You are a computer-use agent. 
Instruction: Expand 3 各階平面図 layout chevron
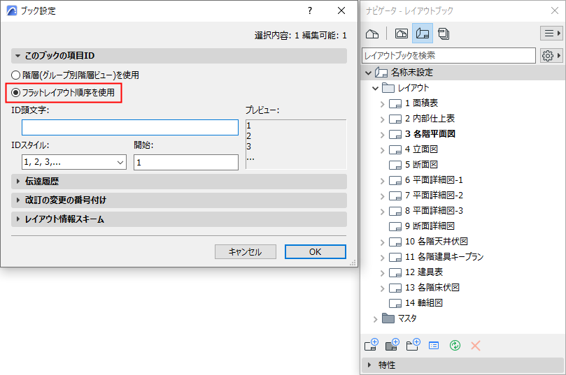pos(382,134)
